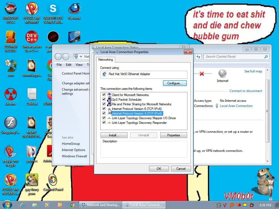Open the Control Panel desktop icon

(x=53, y=182)
